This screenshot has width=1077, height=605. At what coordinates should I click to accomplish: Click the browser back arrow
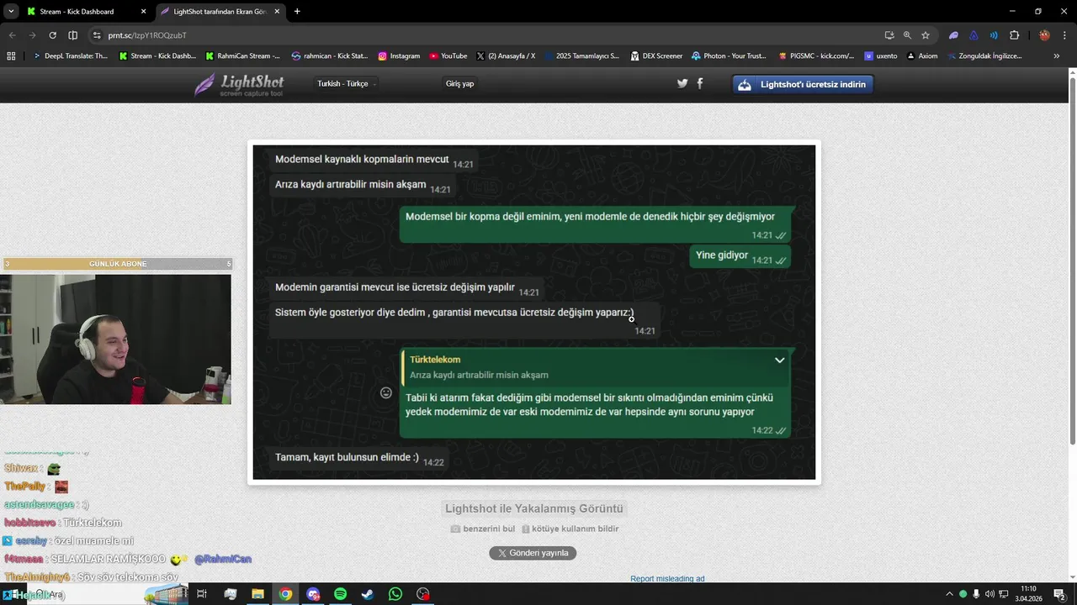click(12, 35)
